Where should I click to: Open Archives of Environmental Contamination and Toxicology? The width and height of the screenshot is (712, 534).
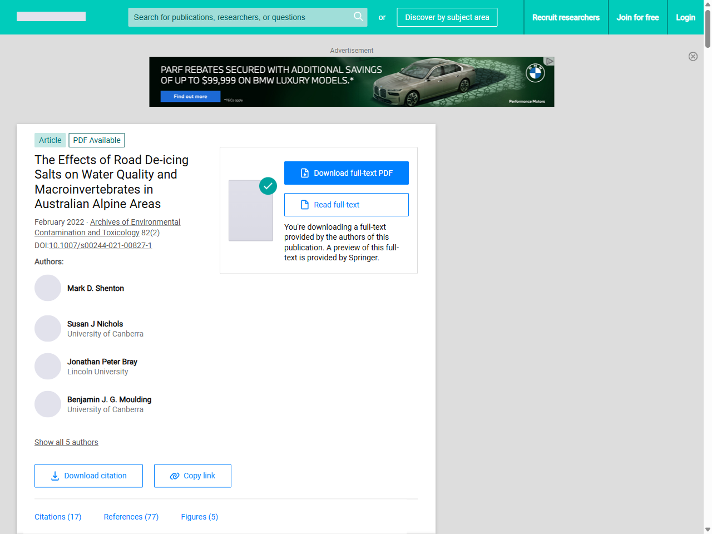[135, 222]
